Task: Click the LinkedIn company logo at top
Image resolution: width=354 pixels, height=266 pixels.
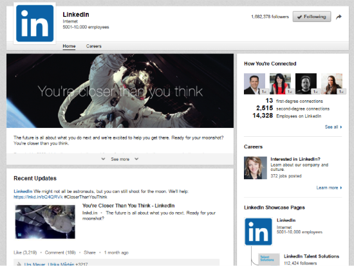Action: (35, 23)
